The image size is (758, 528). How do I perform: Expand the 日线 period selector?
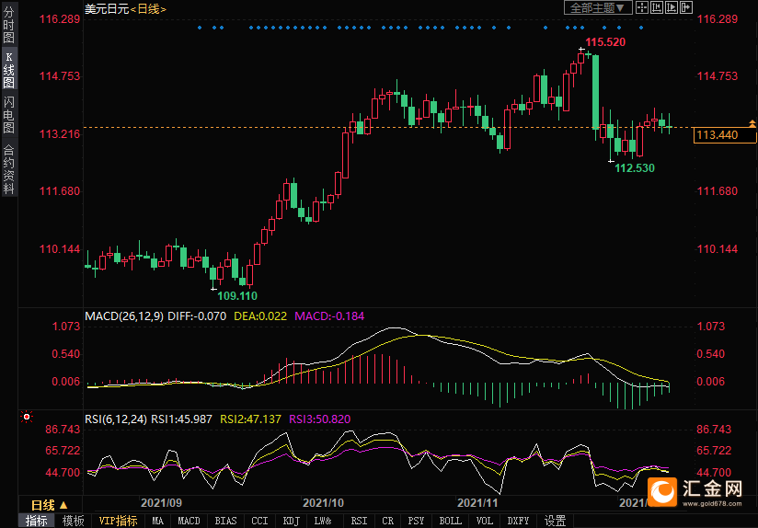click(50, 506)
